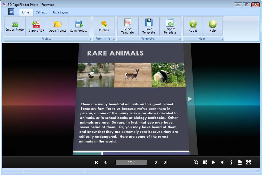Viewport: 262px width, 175px height.
Task: Expand the Project group launcher
Action: pyautogui.click(x=90, y=39)
